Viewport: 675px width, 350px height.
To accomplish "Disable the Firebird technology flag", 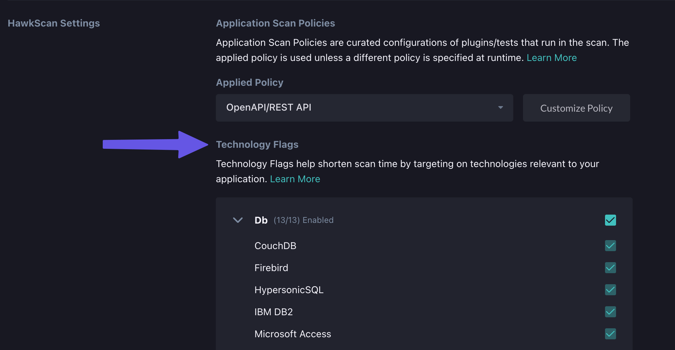I will point(610,268).
